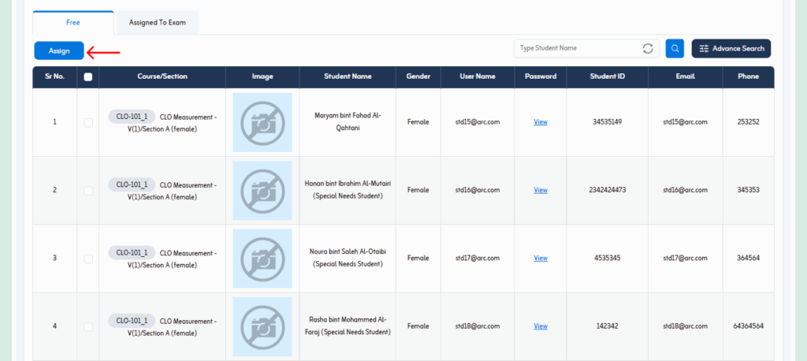Click the Type Student Name search field
Viewport: 807px width, 361px height.
(x=575, y=49)
